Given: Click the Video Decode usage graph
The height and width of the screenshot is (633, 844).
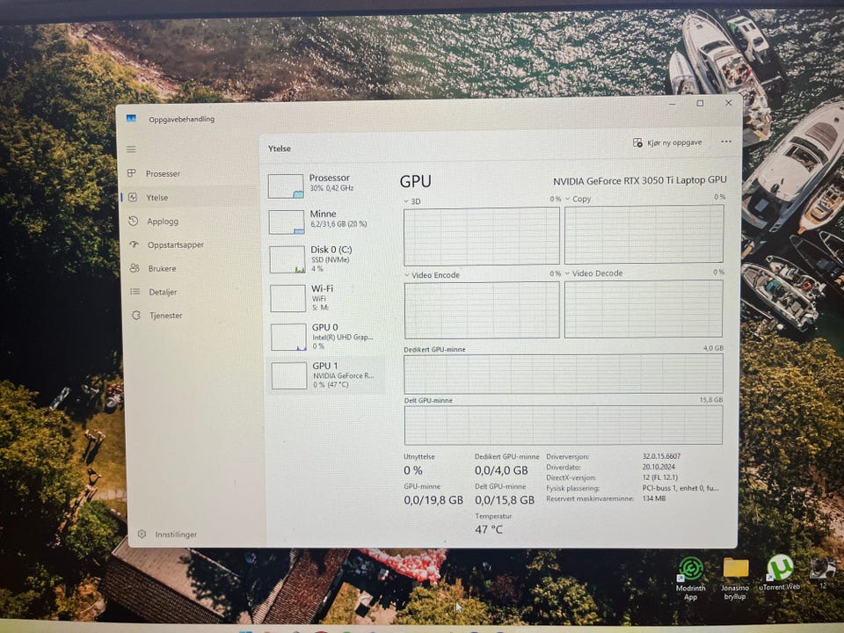Looking at the screenshot, I should [x=644, y=309].
